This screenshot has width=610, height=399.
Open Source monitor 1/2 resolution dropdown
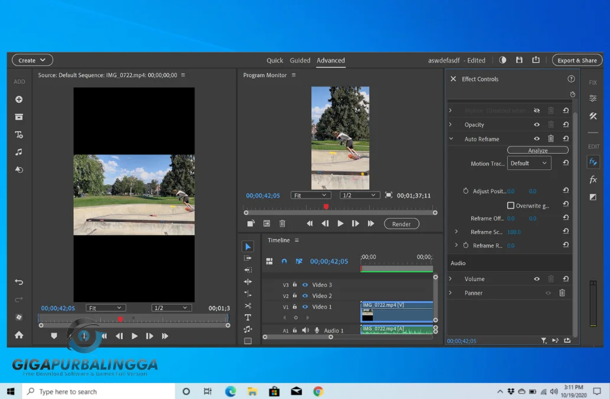(171, 308)
